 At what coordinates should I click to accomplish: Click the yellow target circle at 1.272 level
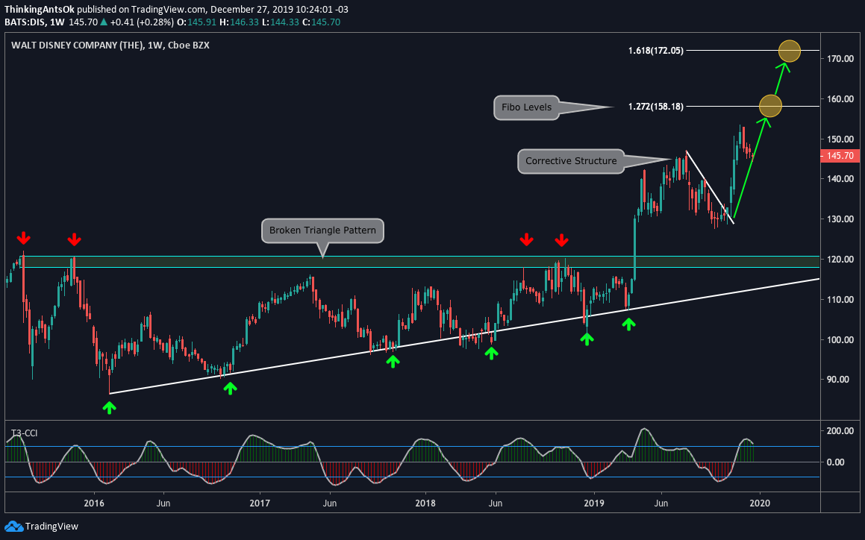(x=770, y=106)
